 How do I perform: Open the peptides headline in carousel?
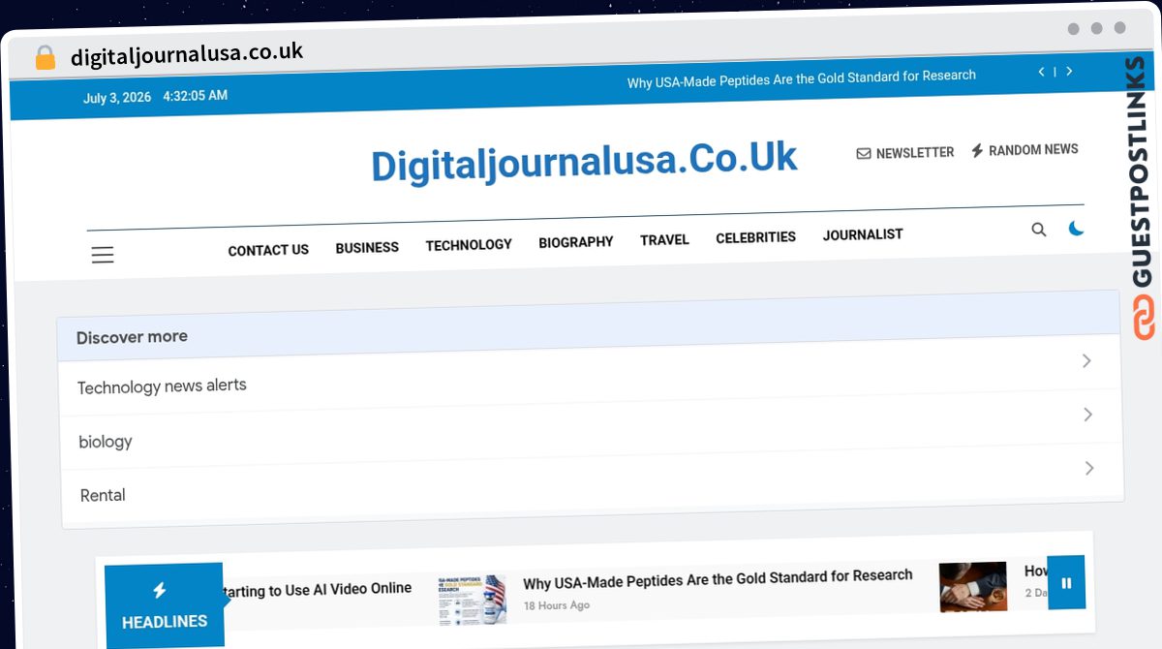(x=718, y=579)
